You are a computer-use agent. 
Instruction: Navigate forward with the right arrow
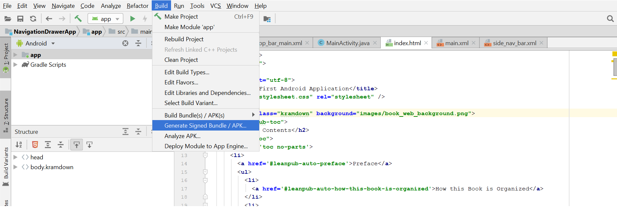click(62, 19)
